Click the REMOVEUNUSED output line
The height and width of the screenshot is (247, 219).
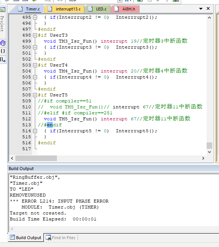pyautogui.click(x=28, y=195)
